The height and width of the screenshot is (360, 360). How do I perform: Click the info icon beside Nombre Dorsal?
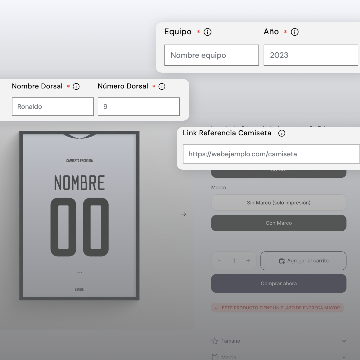76,87
